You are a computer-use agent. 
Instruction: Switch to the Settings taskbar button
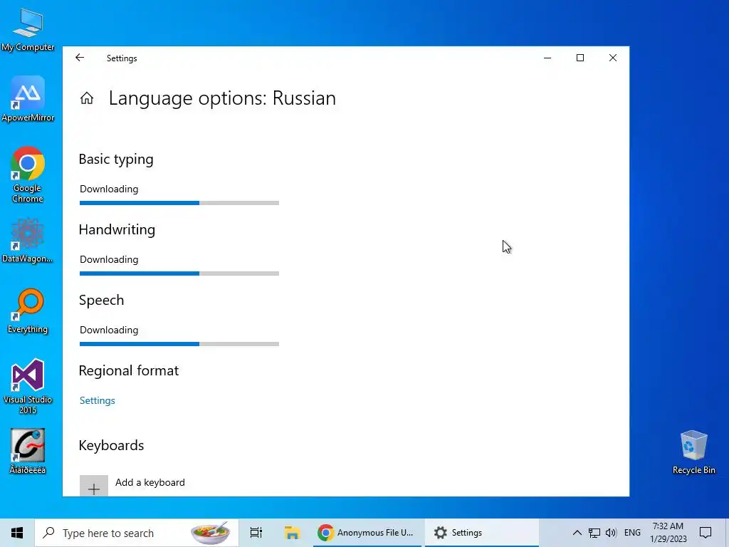point(482,533)
